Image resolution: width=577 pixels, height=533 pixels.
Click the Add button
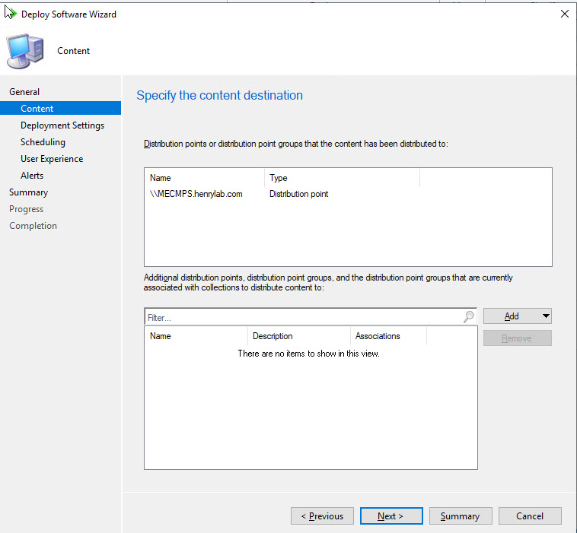pos(511,316)
